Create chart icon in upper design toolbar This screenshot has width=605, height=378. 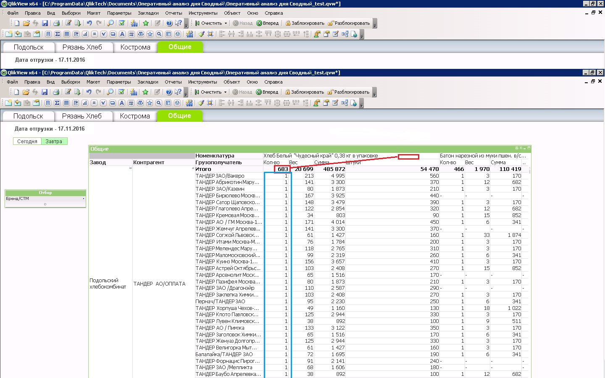coord(85,34)
